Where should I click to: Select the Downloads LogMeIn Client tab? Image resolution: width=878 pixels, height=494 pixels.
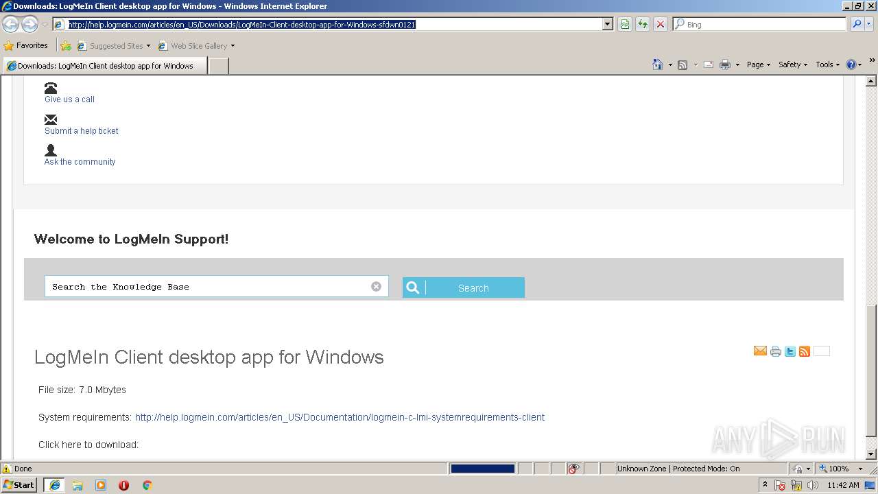tap(105, 66)
